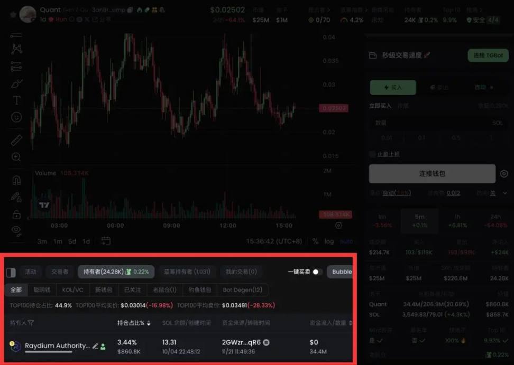The height and width of the screenshot is (365, 514).
Task: Expand the chevron beside slippage settings row
Action: click(505, 193)
